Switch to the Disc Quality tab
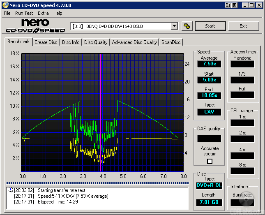 96,42
